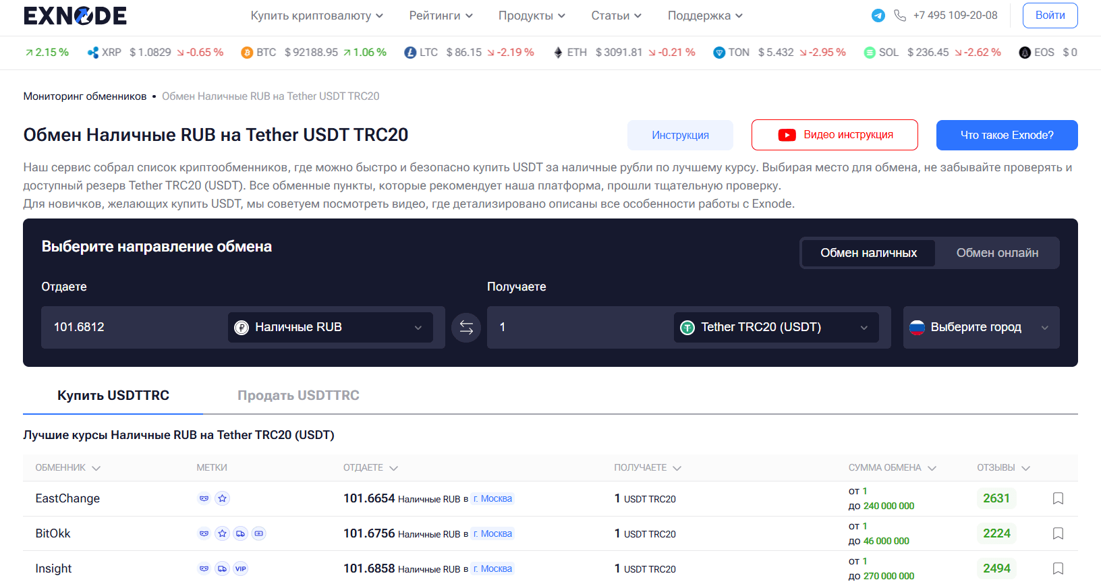1101x584 pixels.
Task: Bookmark the EastChange exchanger
Action: point(1058,498)
